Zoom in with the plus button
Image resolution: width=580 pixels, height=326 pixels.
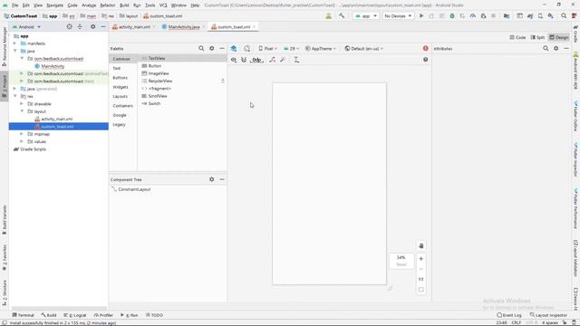[x=420, y=259]
